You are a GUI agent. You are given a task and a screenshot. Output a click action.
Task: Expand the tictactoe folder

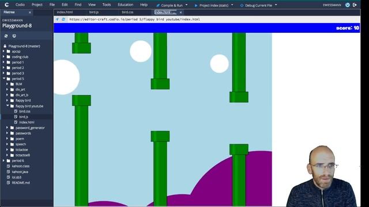coord(7,149)
